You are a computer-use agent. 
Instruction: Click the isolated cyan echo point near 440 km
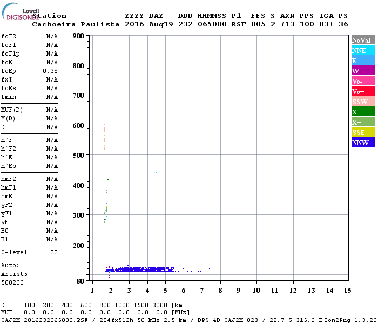[x=157, y=173]
